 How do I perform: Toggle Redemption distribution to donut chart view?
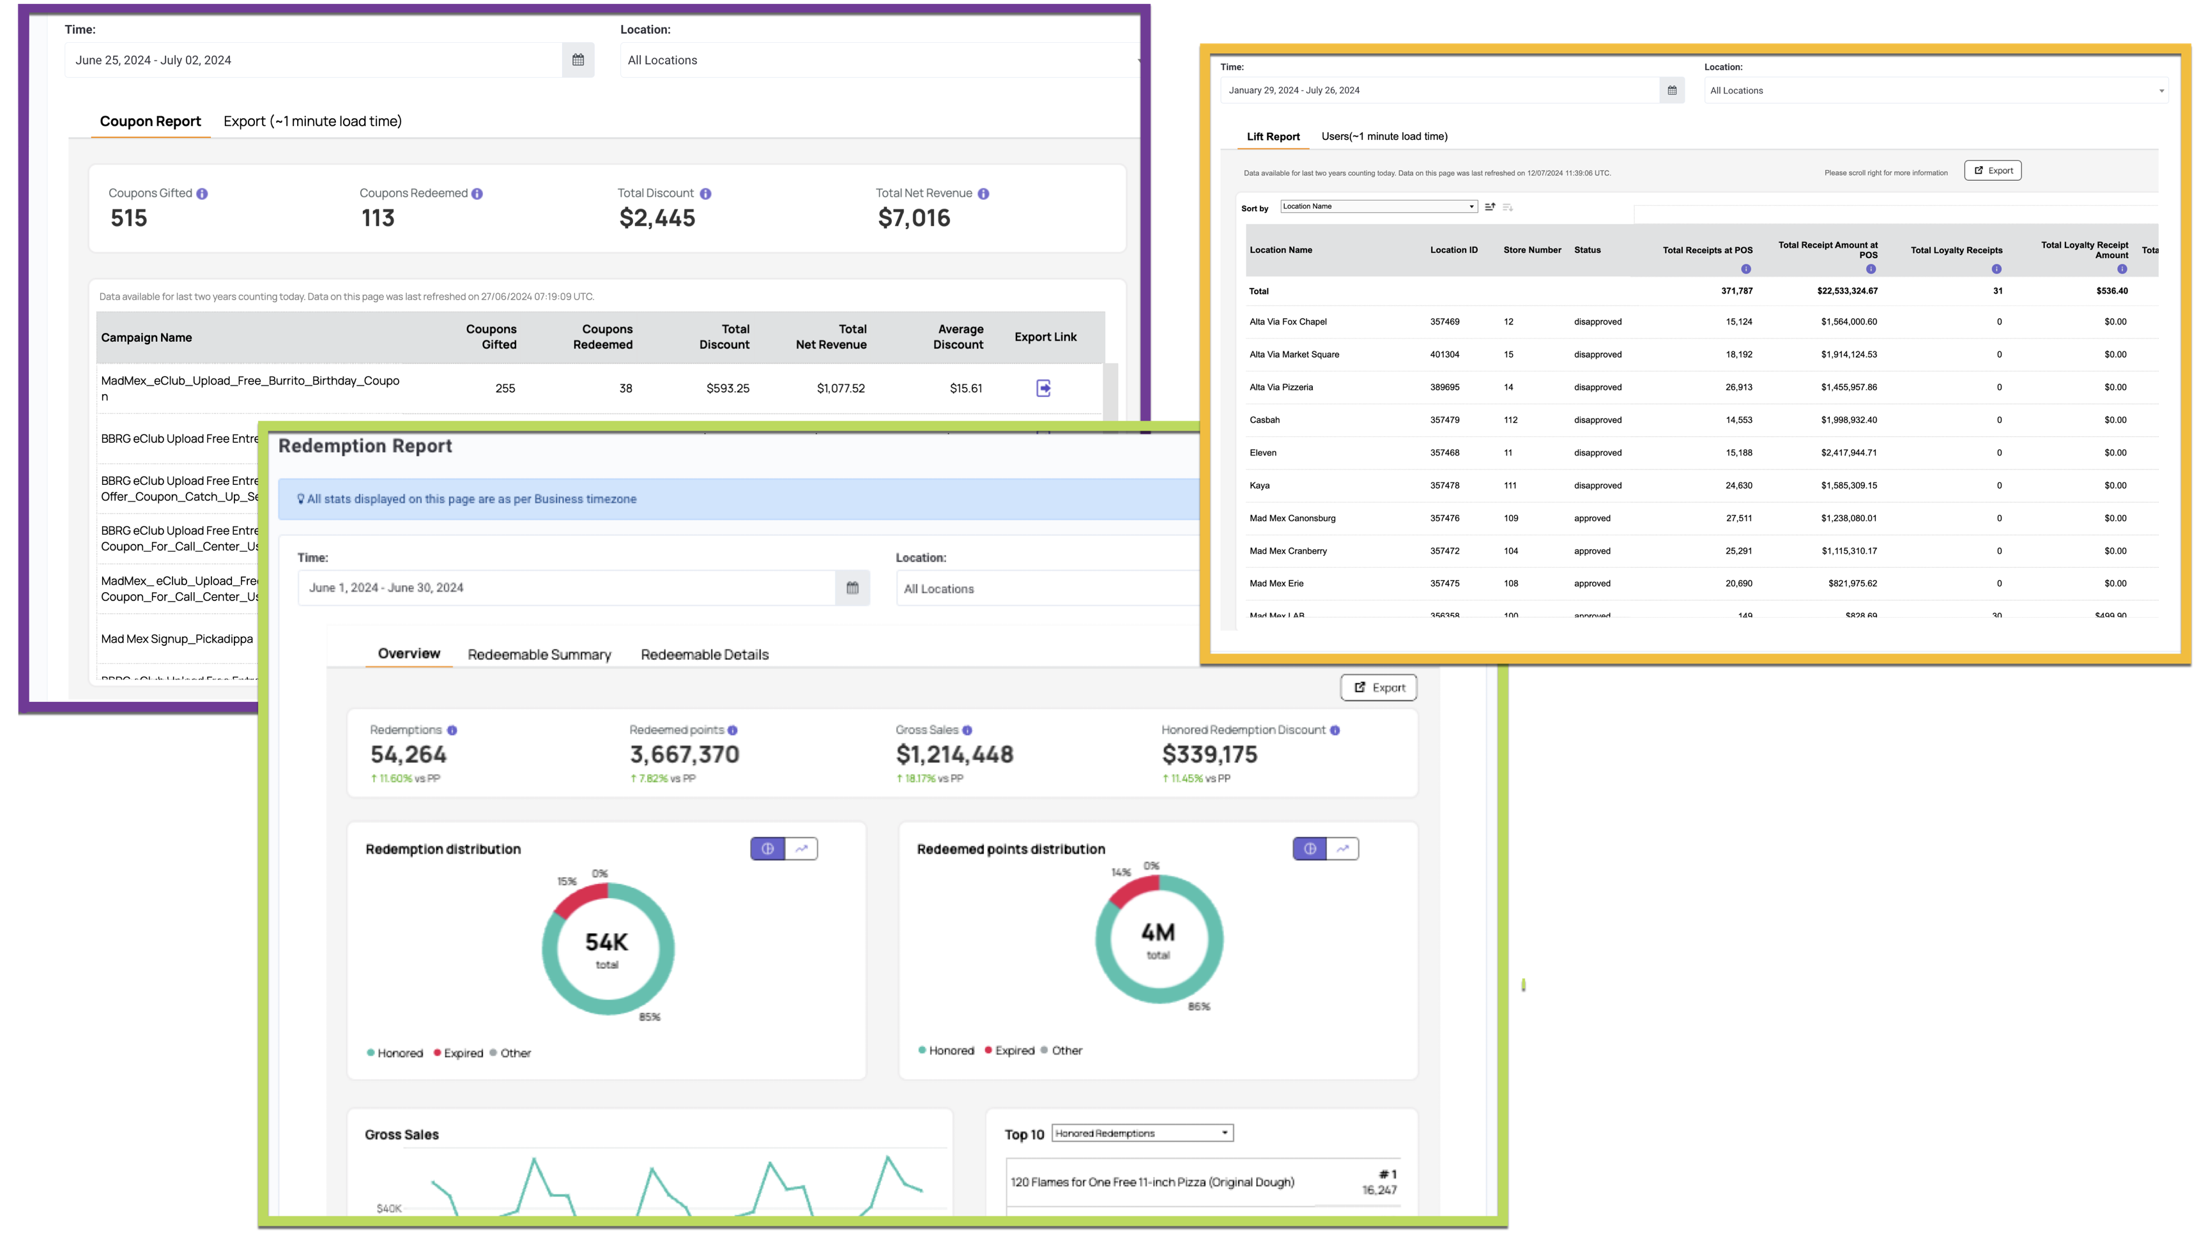767,849
